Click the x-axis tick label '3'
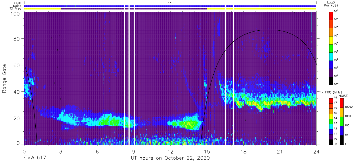The width and height of the screenshot is (356, 164). coord(61,151)
